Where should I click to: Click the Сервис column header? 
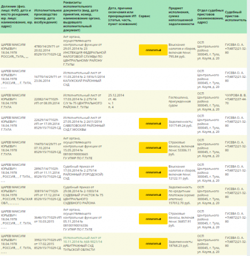coord(144,16)
